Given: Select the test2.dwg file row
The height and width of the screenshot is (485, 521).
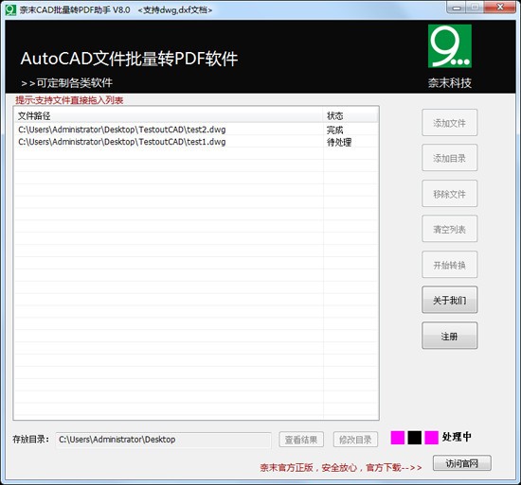Looking at the screenshot, I should point(196,130).
